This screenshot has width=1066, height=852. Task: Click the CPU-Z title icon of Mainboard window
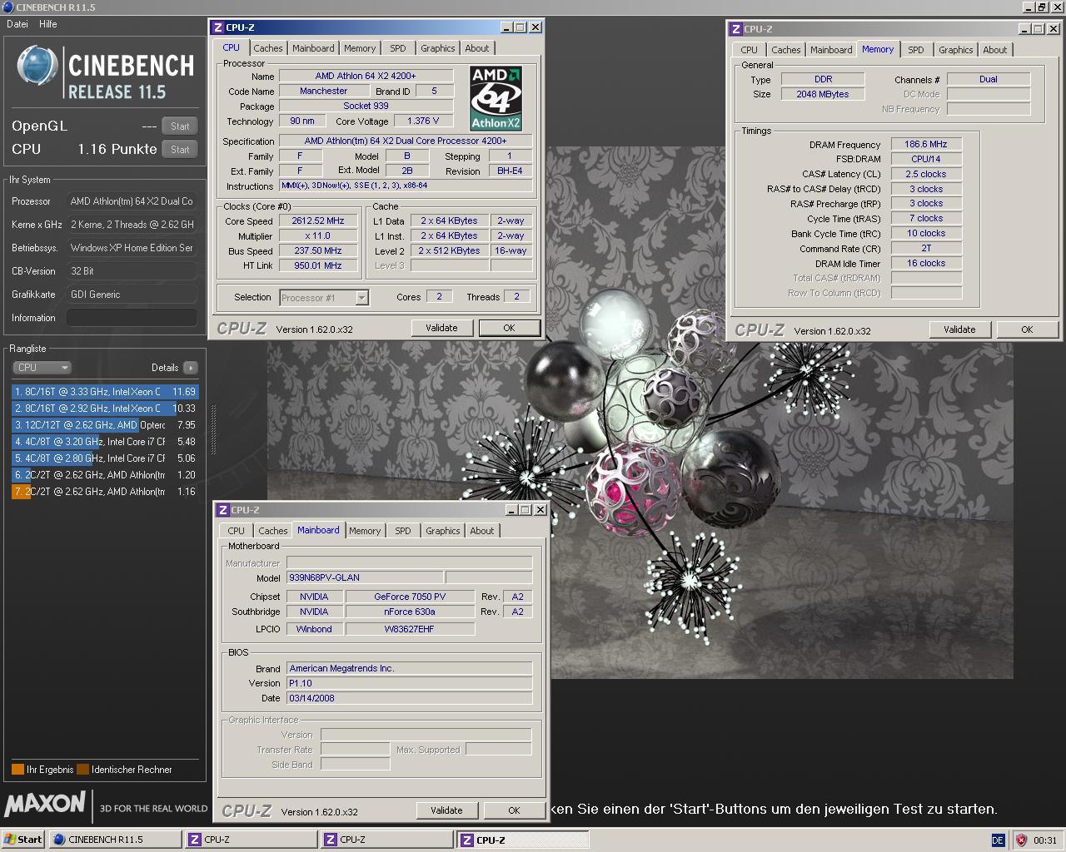[223, 510]
